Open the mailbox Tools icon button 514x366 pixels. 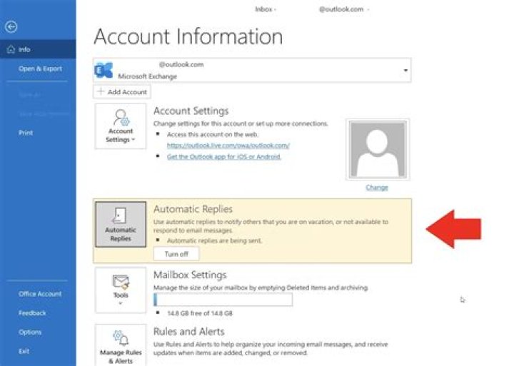121,288
